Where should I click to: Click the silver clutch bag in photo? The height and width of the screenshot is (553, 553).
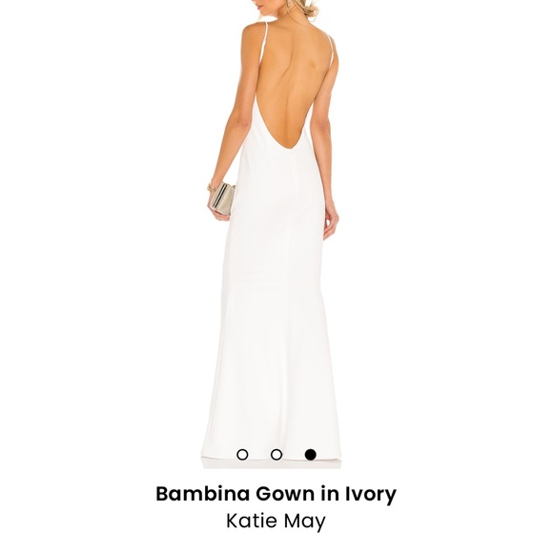point(222,198)
